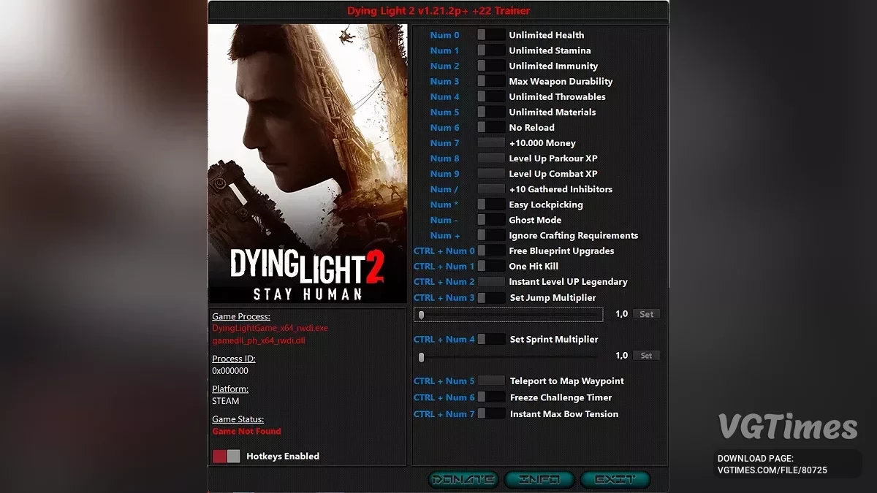Image resolution: width=877 pixels, height=493 pixels.
Task: Enable Unlimited Throwables
Action: click(x=490, y=96)
